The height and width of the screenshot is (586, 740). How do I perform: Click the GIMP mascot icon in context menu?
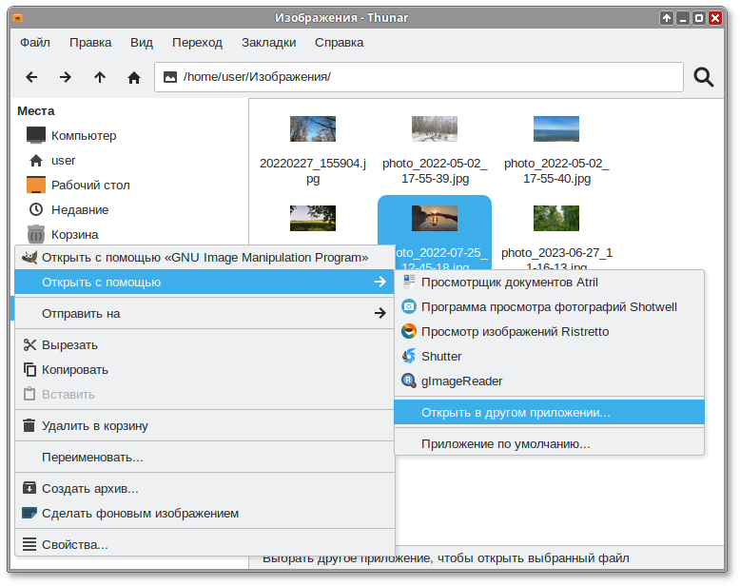(29, 257)
